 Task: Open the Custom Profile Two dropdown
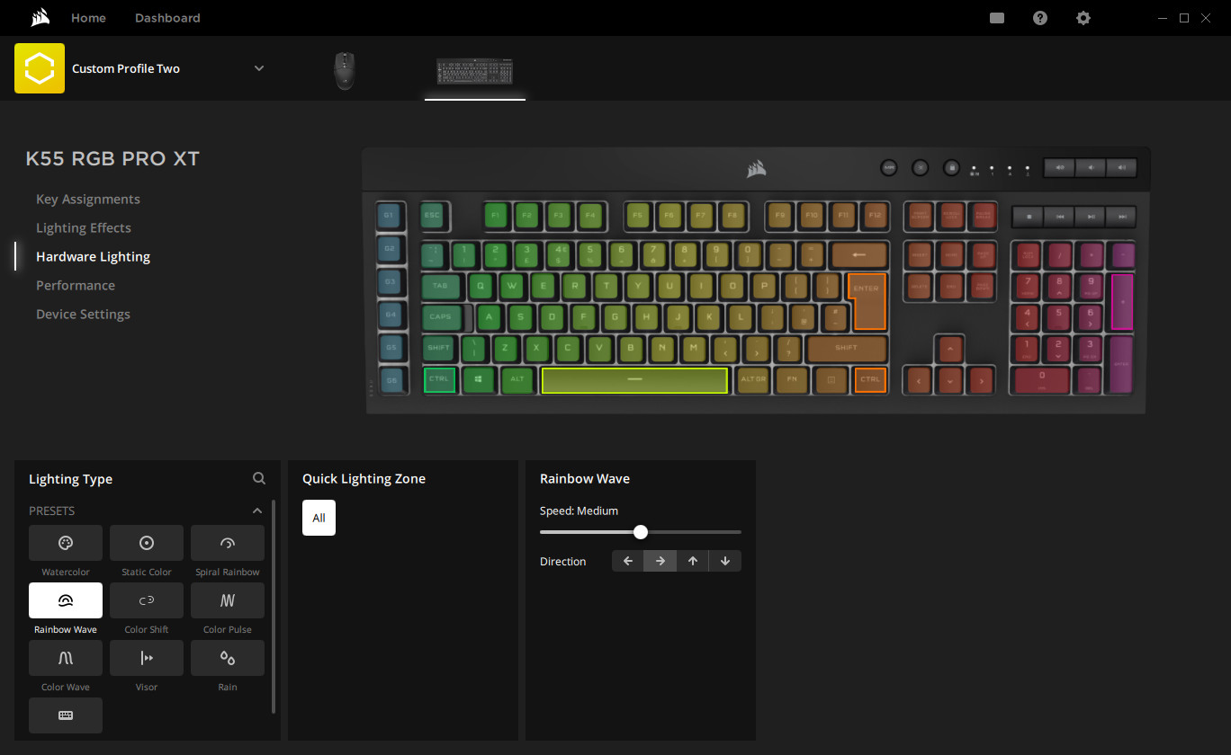(259, 68)
